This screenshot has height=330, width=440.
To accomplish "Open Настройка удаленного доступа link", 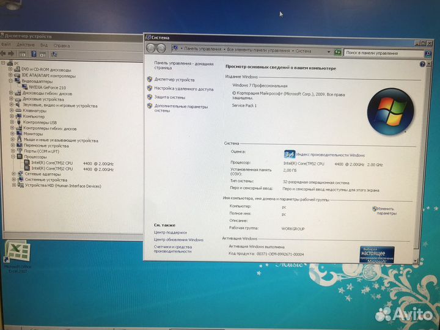I will 183,89.
